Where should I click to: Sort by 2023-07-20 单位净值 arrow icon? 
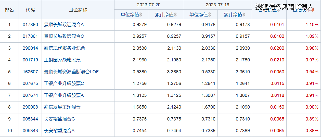141,15
